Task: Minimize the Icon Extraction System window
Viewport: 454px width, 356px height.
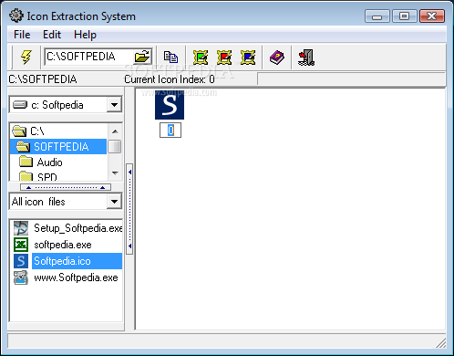Action: click(377, 16)
